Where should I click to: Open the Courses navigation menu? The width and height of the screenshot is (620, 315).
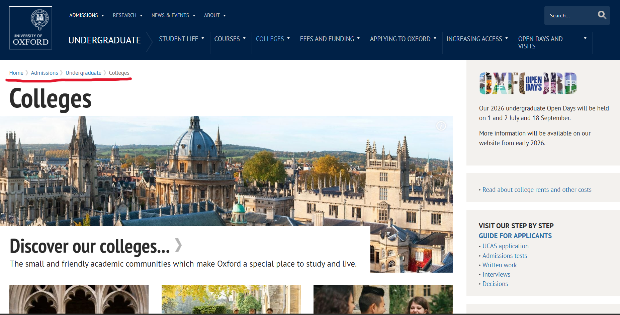(230, 39)
